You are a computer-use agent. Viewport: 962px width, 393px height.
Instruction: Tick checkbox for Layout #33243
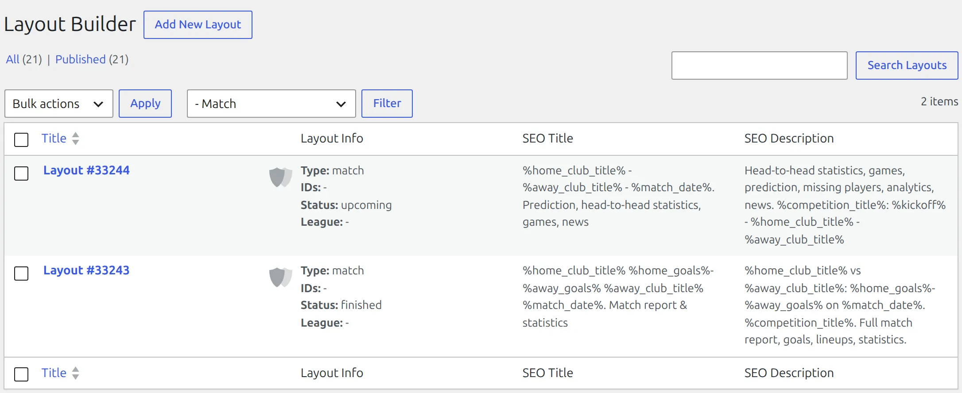click(21, 273)
